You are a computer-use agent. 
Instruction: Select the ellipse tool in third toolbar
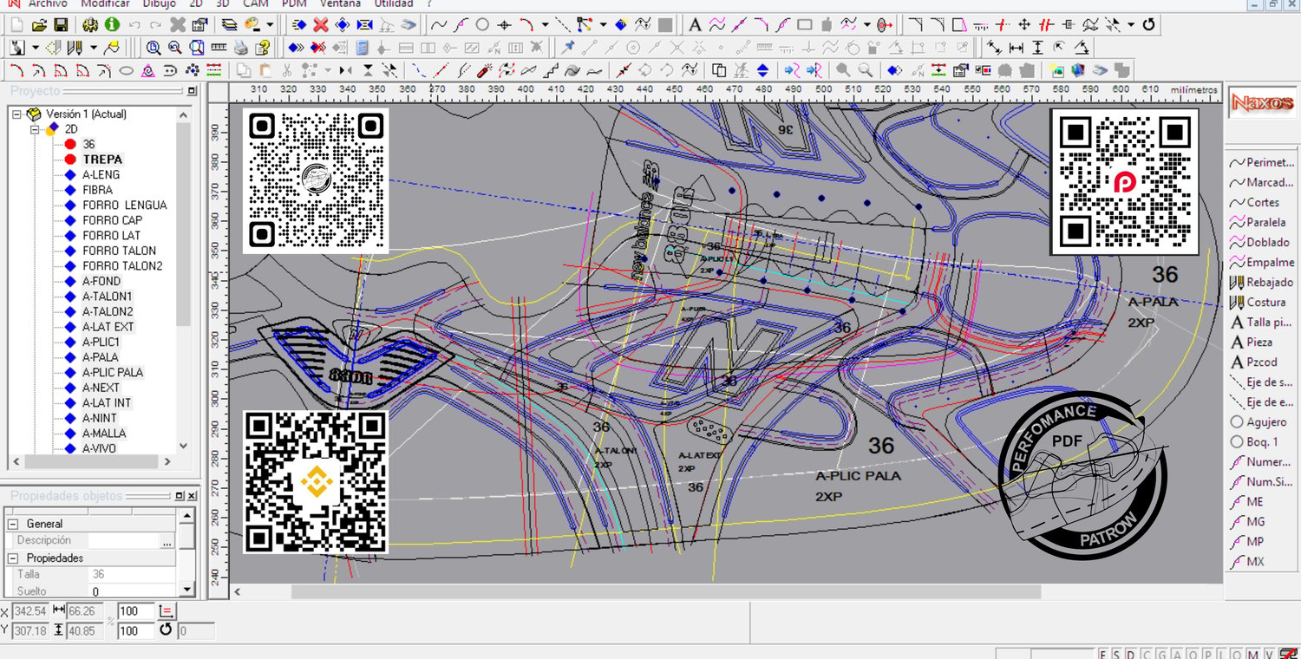pos(126,70)
